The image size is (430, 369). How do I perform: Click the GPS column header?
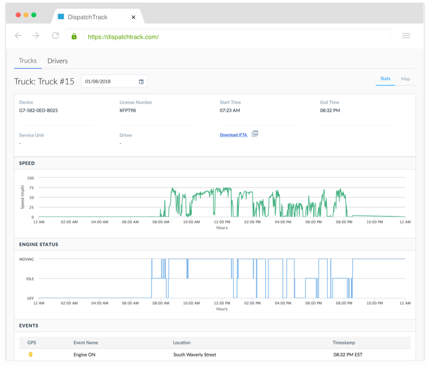click(31, 343)
